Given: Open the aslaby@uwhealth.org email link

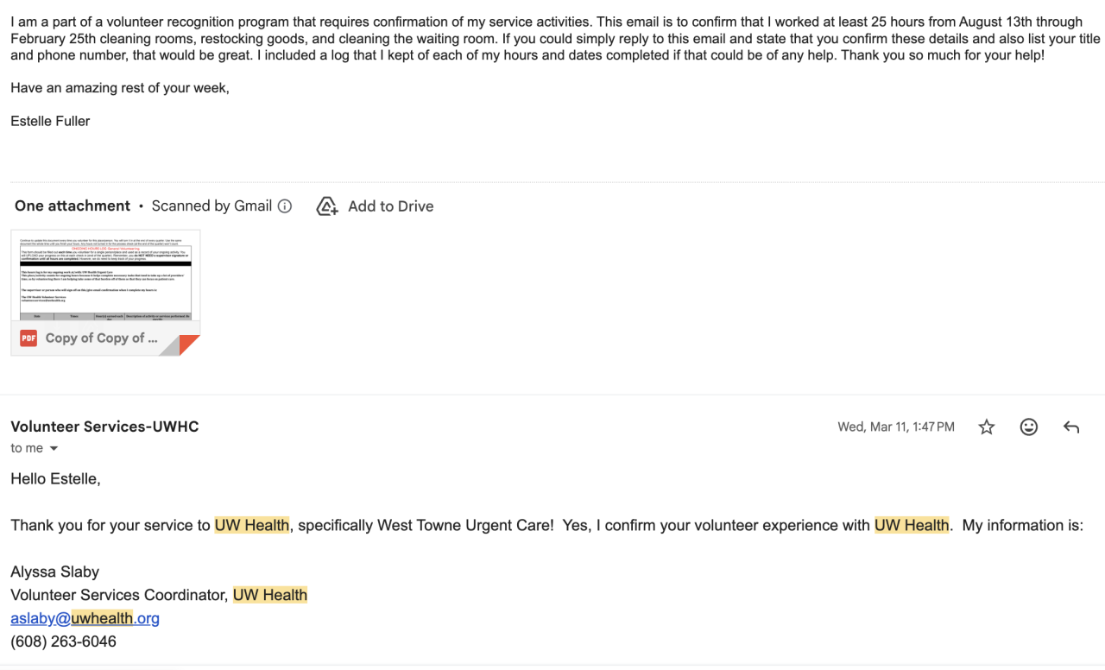Looking at the screenshot, I should coord(85,618).
